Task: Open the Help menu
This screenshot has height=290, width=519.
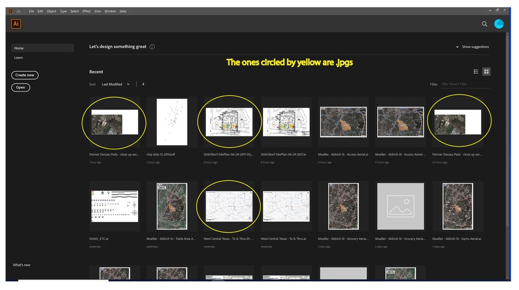Action: (x=123, y=11)
